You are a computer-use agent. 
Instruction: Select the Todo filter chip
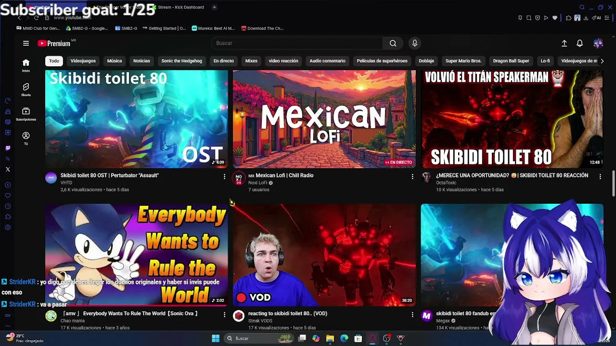(x=54, y=61)
